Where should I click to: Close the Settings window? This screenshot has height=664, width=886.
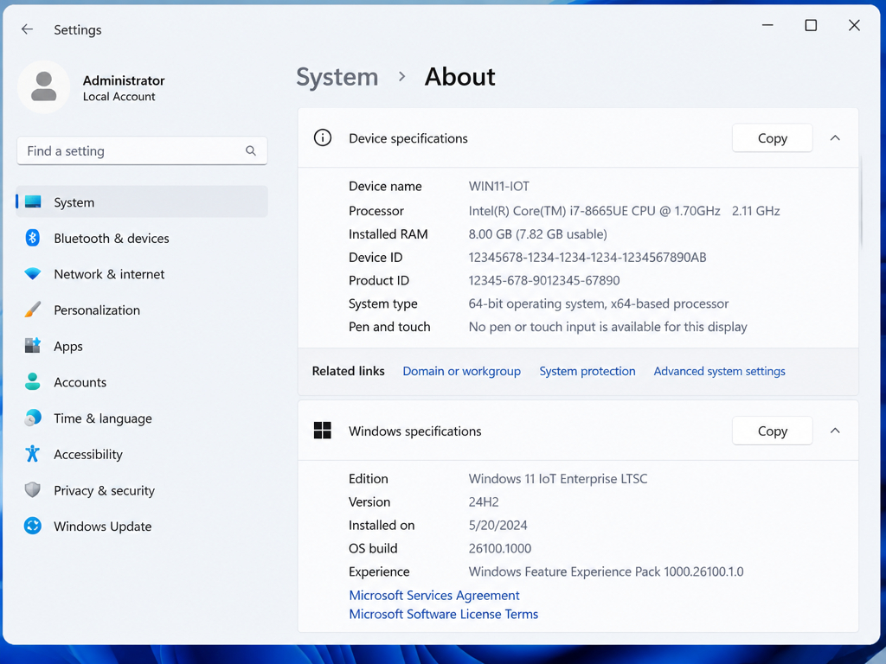854,25
